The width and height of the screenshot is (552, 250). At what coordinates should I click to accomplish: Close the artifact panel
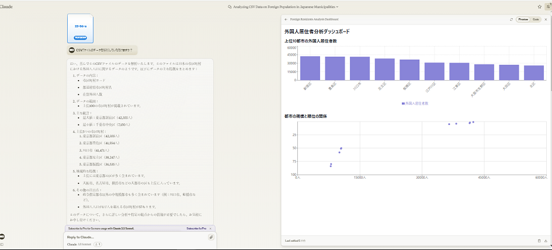pyautogui.click(x=546, y=19)
